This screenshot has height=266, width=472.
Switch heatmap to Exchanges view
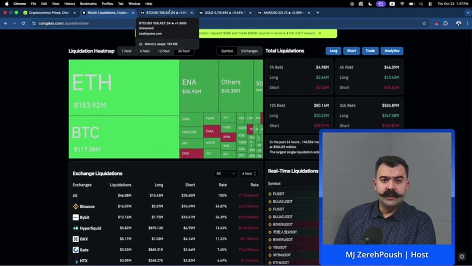250,51
